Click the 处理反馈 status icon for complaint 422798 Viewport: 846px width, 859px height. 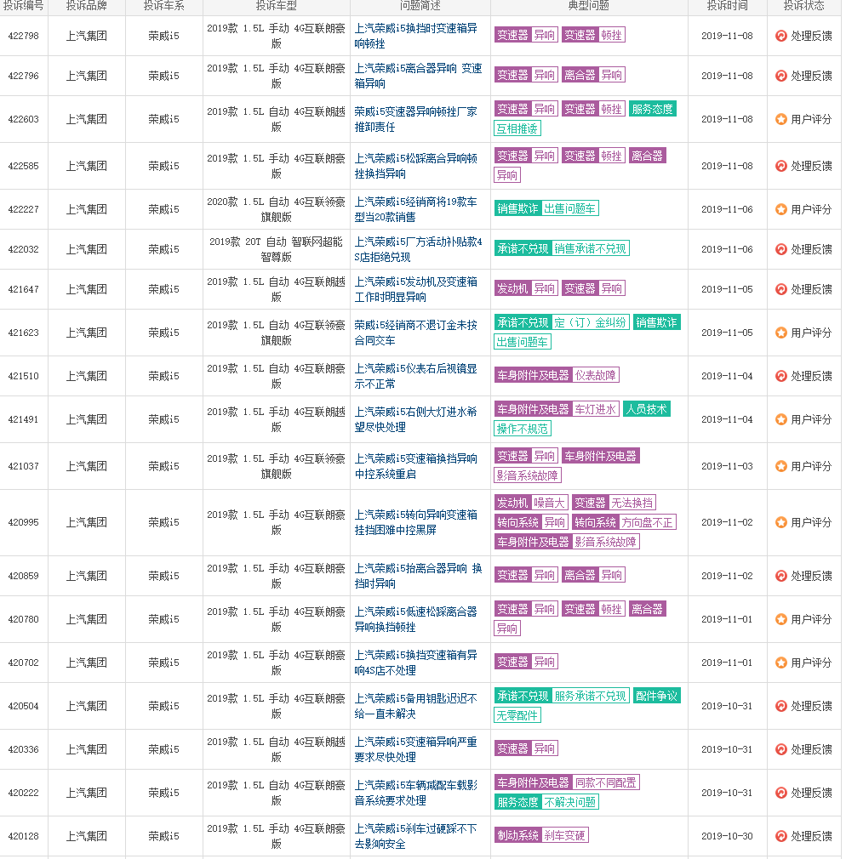(780, 36)
